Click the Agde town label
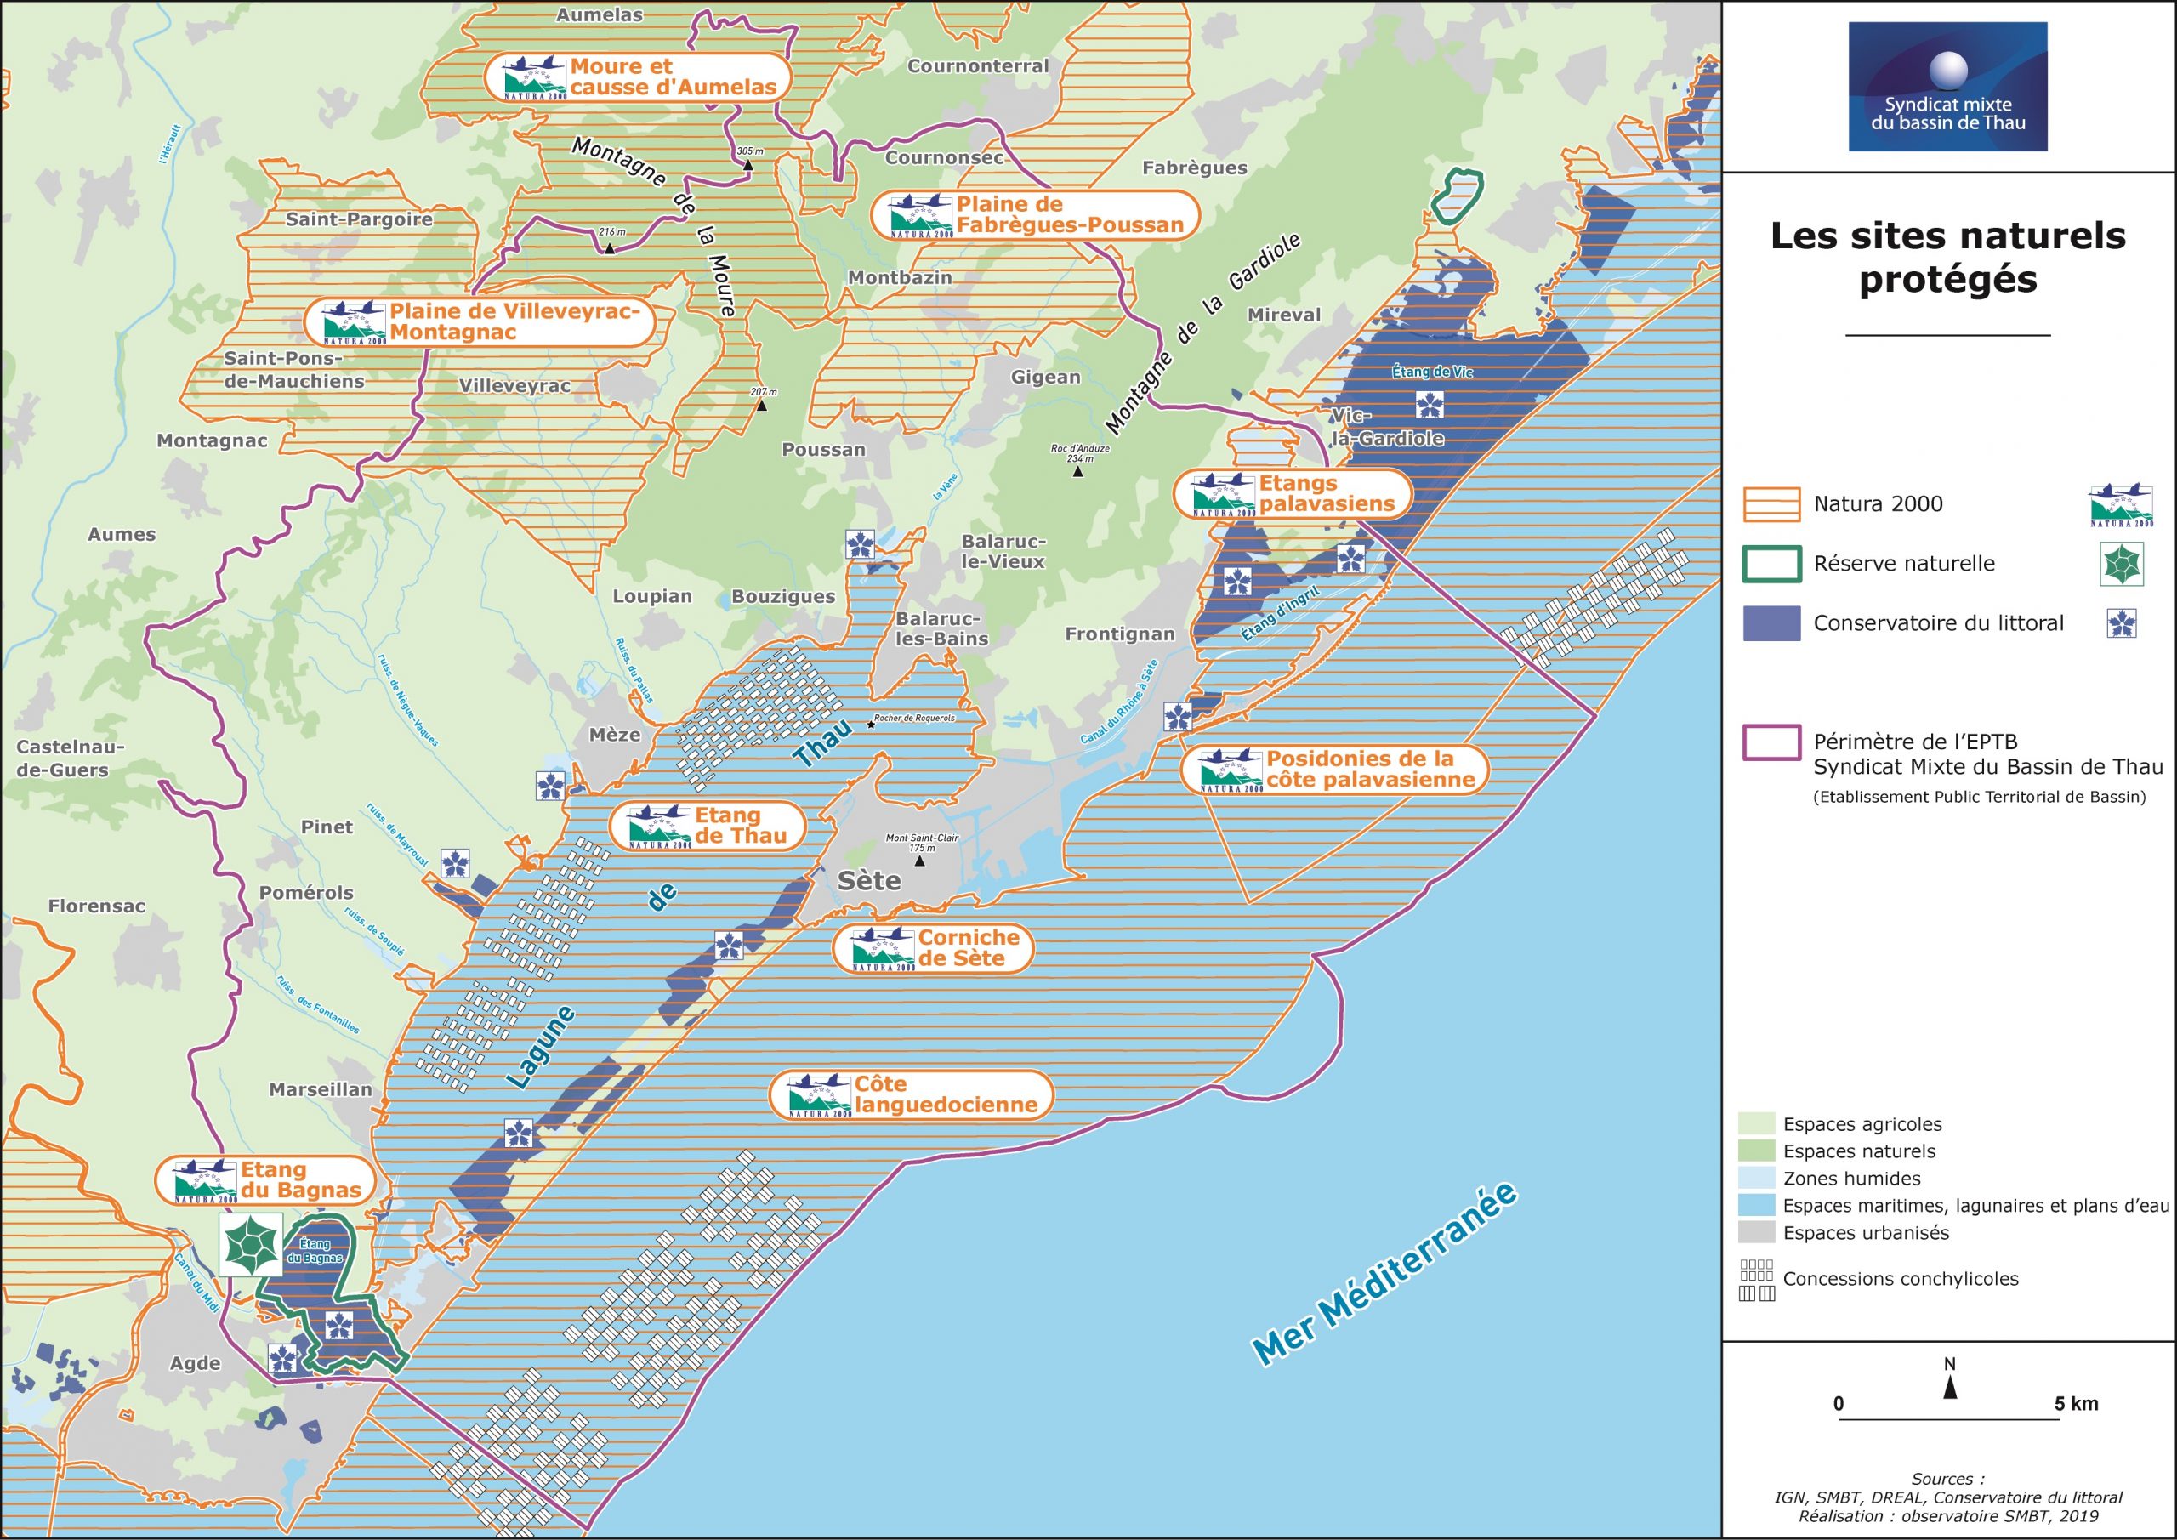This screenshot has height=1540, width=2177. pyautogui.click(x=196, y=1364)
